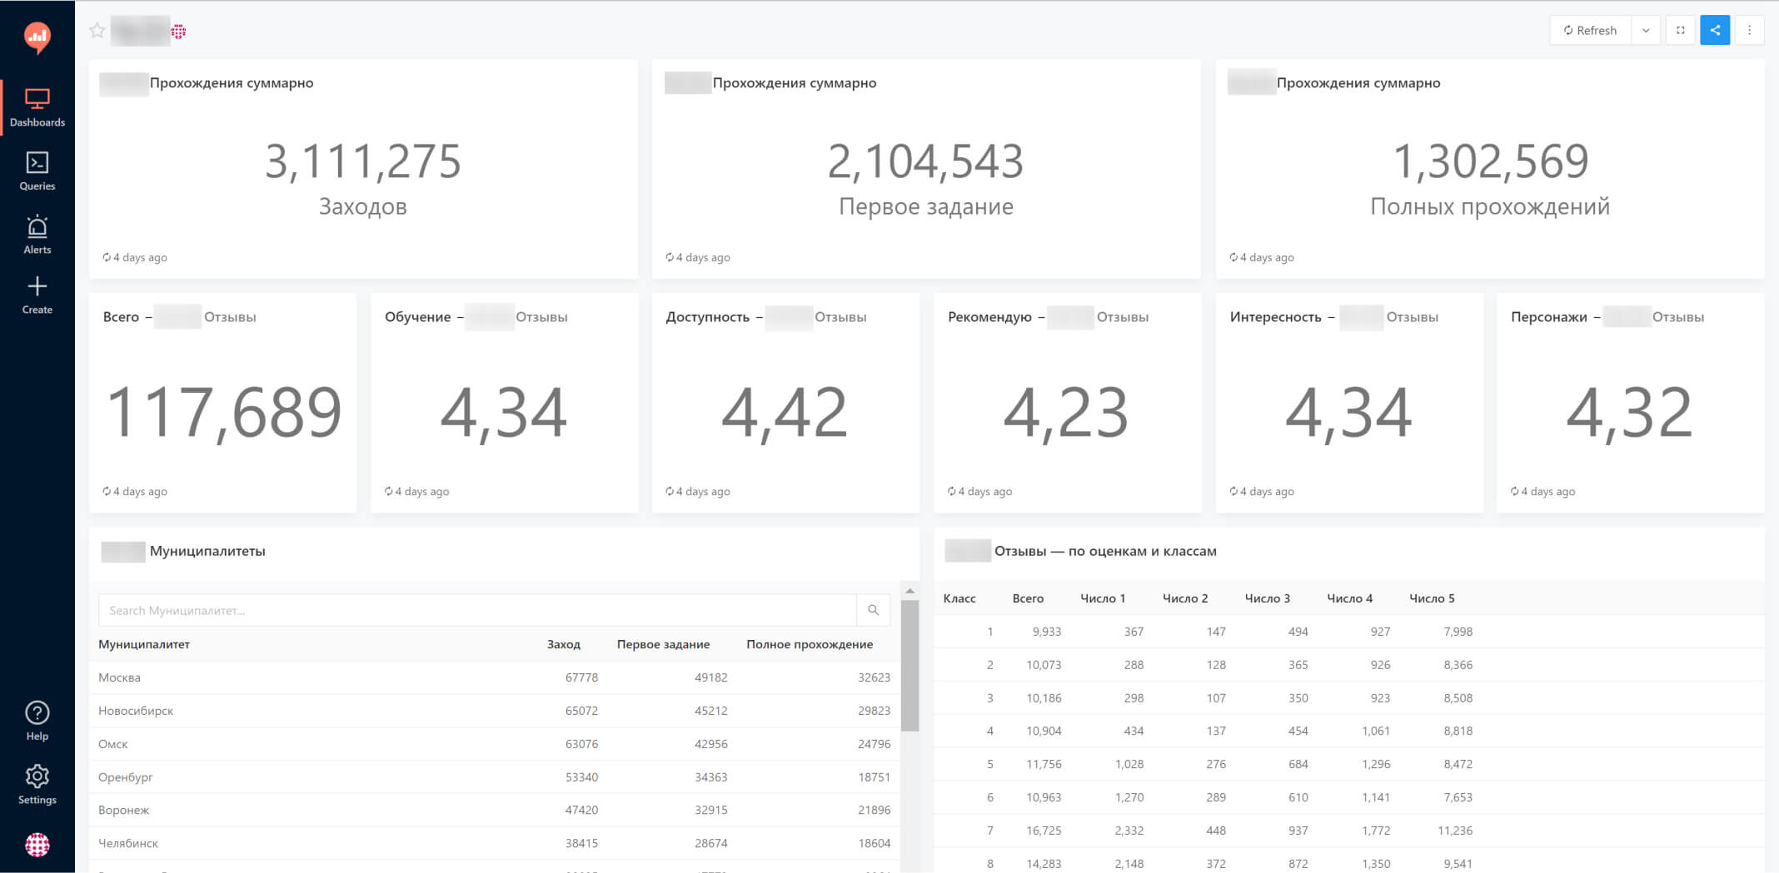Open the Муниципалитеты widget title
Screen dimensions: 1779x873
(x=207, y=551)
